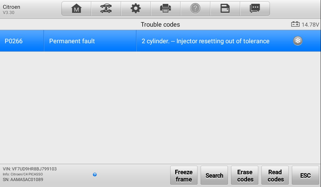Select the Permanent fault status cell
This screenshot has width=321, height=187.
click(x=90, y=41)
